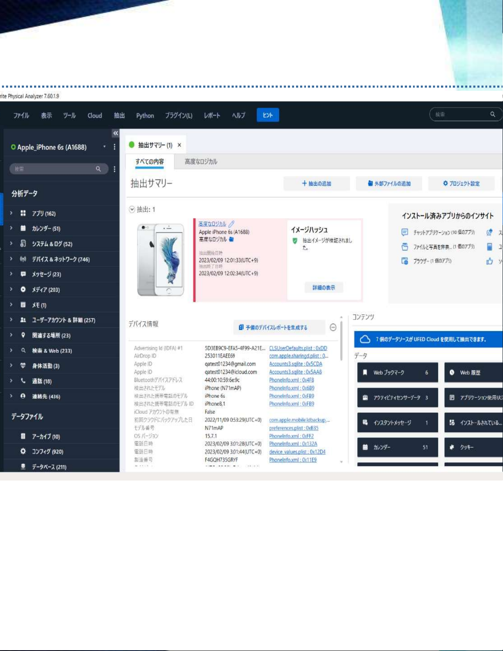Click the magnifier icon in top search box
The height and width of the screenshot is (651, 503).
pyautogui.click(x=492, y=115)
